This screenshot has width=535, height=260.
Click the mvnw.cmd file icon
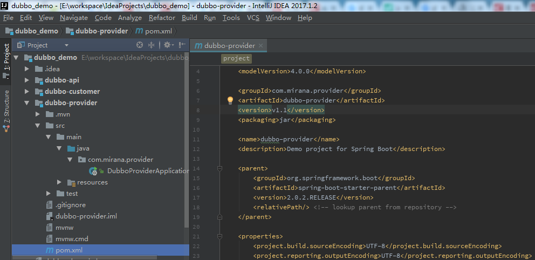click(50, 239)
